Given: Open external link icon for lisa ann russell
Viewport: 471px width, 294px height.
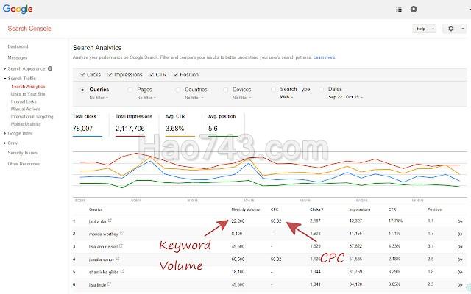Looking at the screenshot, I should click(121, 245).
